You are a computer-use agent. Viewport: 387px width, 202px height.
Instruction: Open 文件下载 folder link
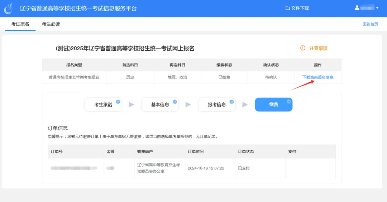(x=297, y=8)
